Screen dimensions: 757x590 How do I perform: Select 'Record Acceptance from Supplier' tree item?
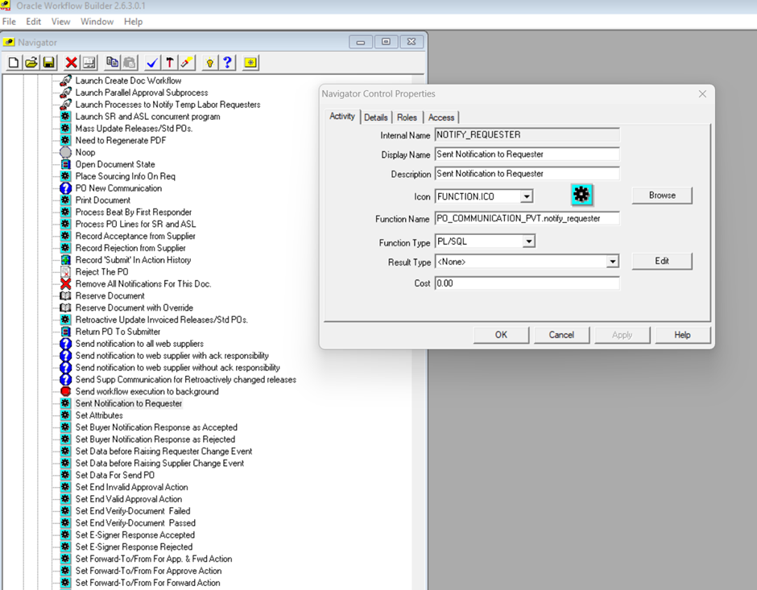tap(135, 237)
